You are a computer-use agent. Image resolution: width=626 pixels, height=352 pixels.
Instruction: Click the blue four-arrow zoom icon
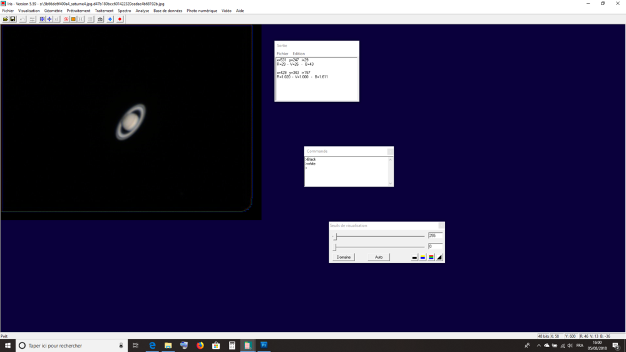pos(49,19)
